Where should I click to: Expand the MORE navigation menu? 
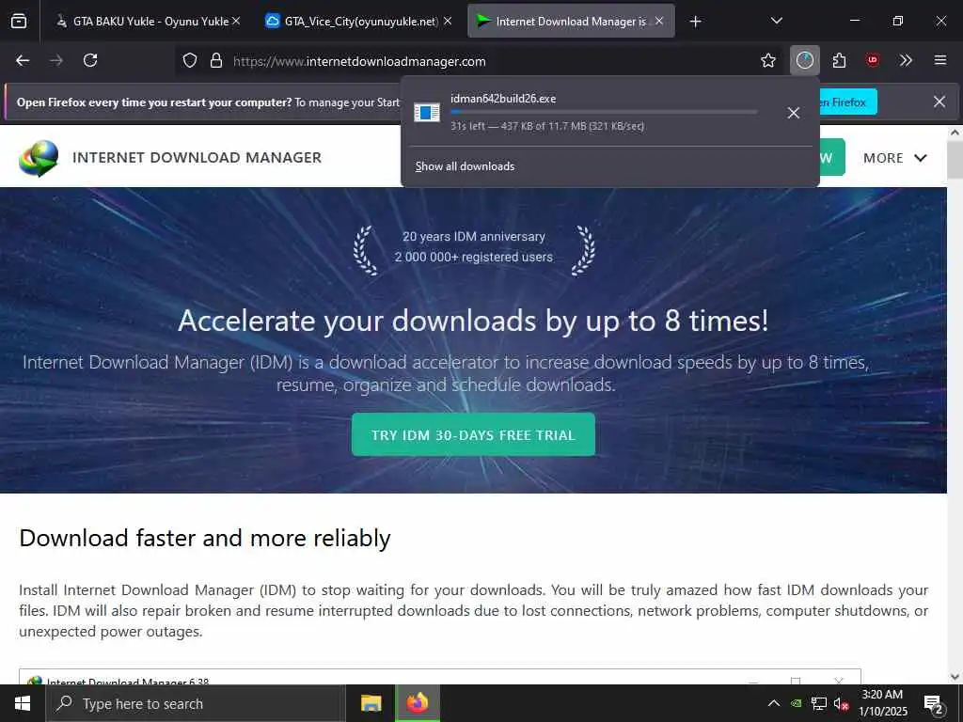[895, 158]
